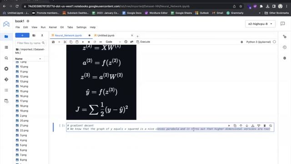Insert a cell below this cell
Screen dimensions: 291x164
click(x=259, y=126)
